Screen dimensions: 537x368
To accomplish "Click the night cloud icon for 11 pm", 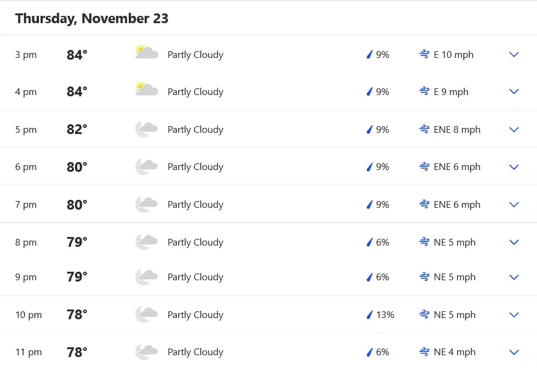I will pos(146,352).
